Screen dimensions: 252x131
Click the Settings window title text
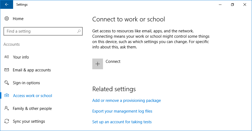coord(22,5)
